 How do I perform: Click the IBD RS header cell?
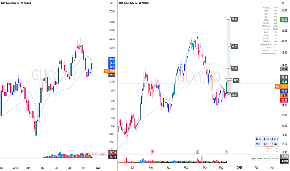pyautogui.click(x=258, y=139)
